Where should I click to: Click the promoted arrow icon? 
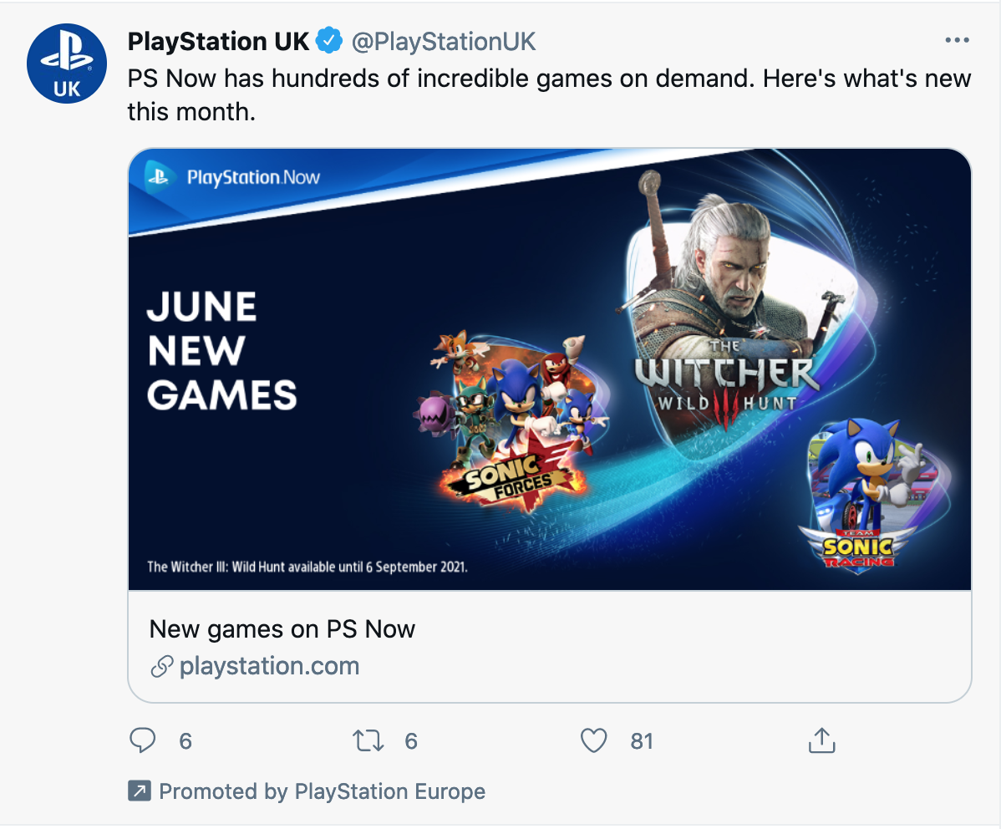(140, 791)
